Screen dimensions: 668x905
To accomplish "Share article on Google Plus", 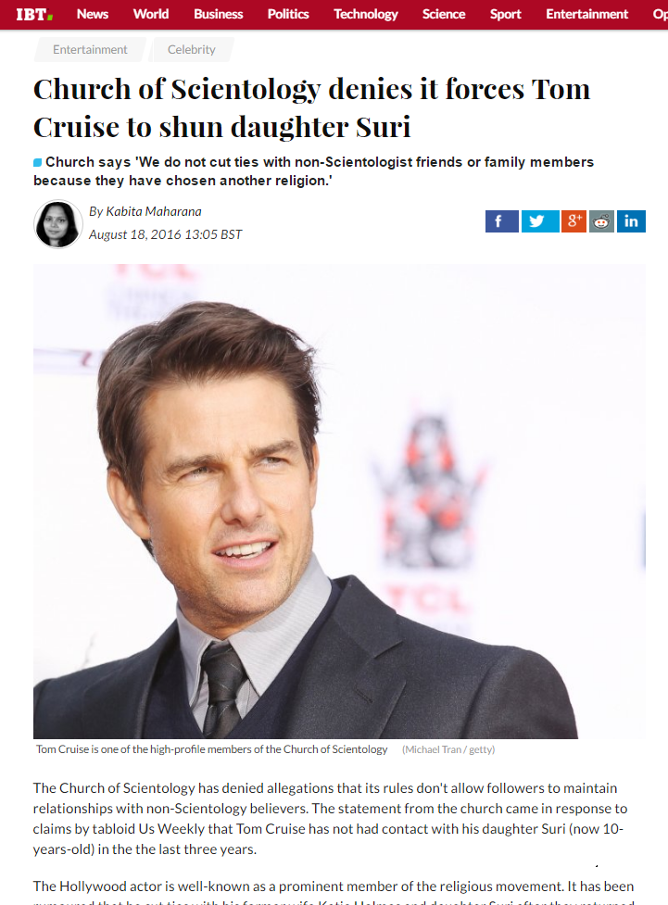I will (x=573, y=221).
